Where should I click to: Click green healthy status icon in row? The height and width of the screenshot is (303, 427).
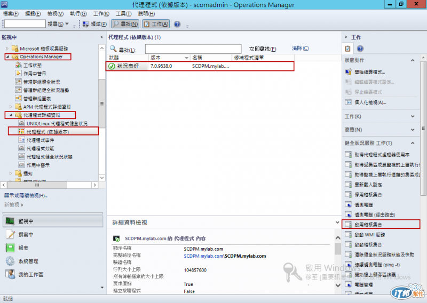point(112,66)
